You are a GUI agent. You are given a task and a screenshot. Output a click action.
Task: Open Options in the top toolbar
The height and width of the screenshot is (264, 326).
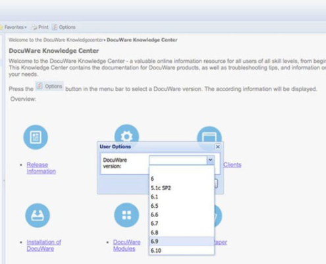[64, 27]
